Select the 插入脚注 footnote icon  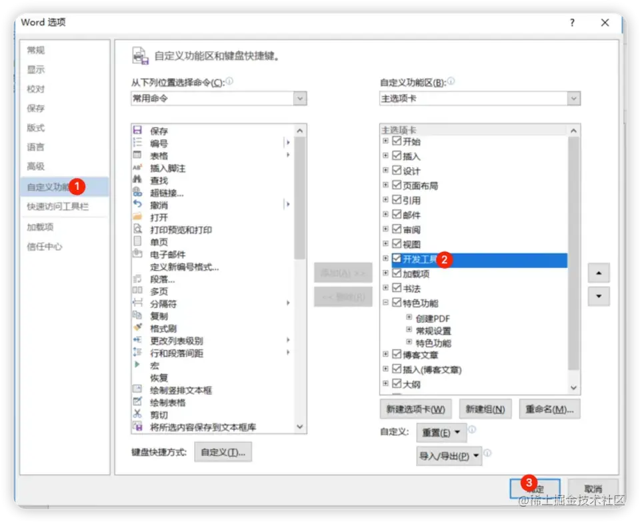(137, 167)
